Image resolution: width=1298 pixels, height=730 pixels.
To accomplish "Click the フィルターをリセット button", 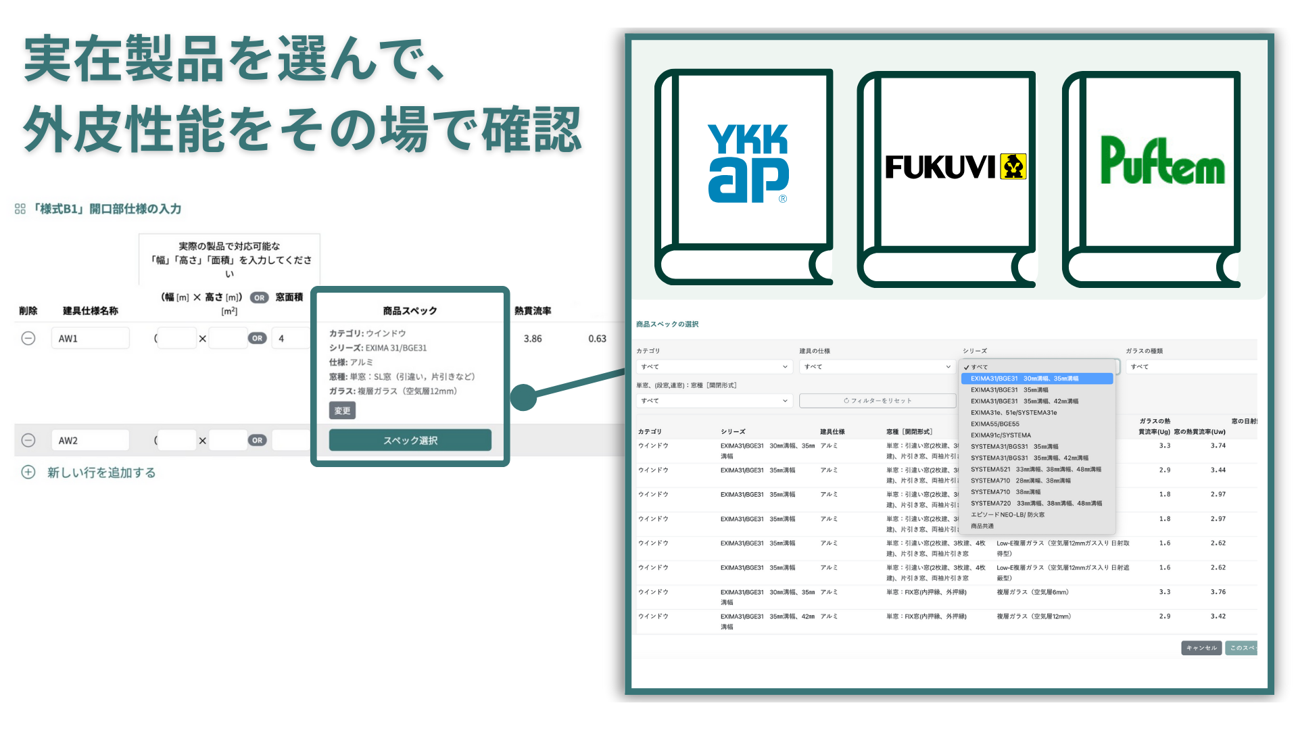I will click(x=878, y=401).
